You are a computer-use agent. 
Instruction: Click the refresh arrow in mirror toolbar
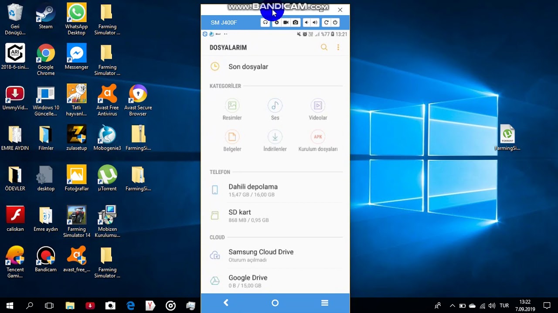tap(326, 23)
